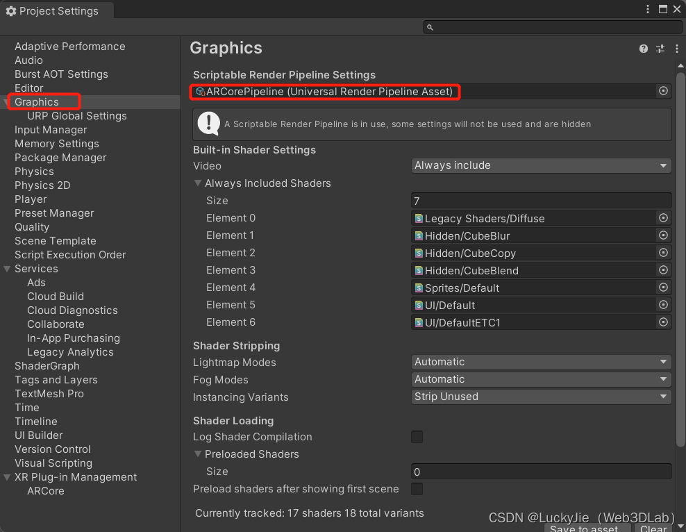Open Tags and Layers settings

(x=56, y=380)
